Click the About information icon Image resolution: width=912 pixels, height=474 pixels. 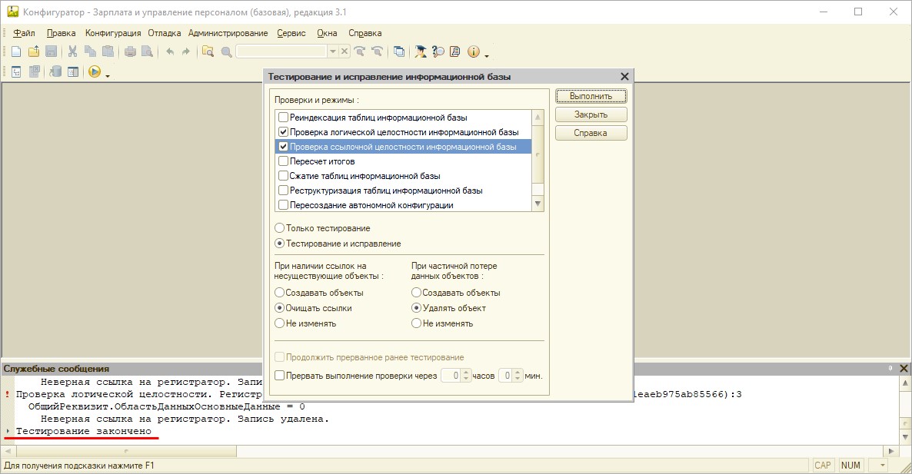(x=474, y=51)
